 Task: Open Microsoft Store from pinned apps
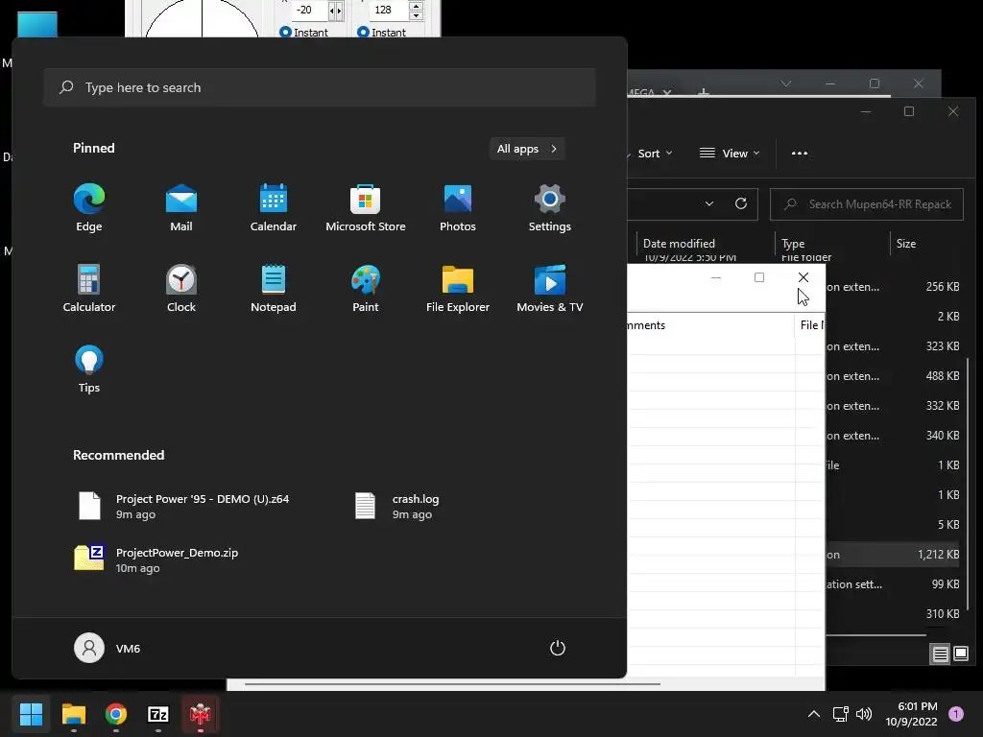point(366,208)
